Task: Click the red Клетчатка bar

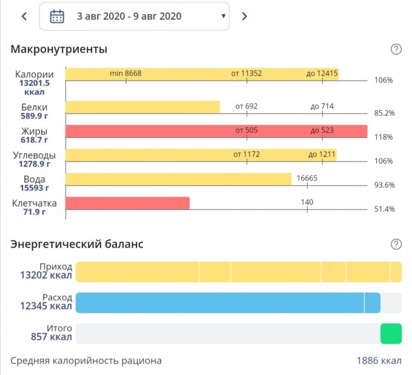Action: click(x=127, y=203)
